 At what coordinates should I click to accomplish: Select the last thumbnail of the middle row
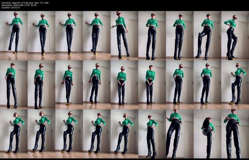[235, 85]
